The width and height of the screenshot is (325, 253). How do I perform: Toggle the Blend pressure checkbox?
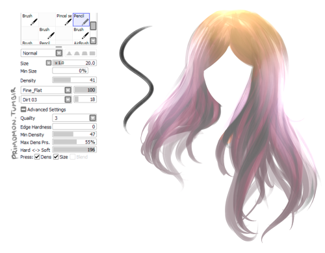(73, 157)
